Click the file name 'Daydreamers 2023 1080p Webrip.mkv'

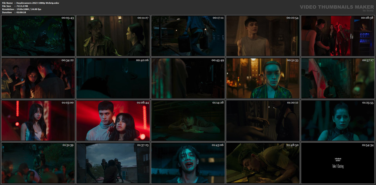point(38,3)
